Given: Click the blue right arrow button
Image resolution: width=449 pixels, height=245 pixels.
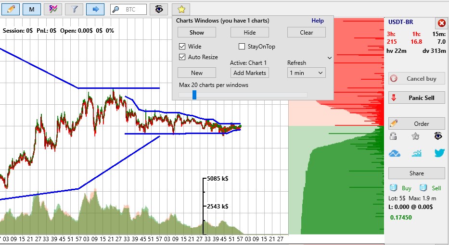Looking at the screenshot, I should 95,9.
